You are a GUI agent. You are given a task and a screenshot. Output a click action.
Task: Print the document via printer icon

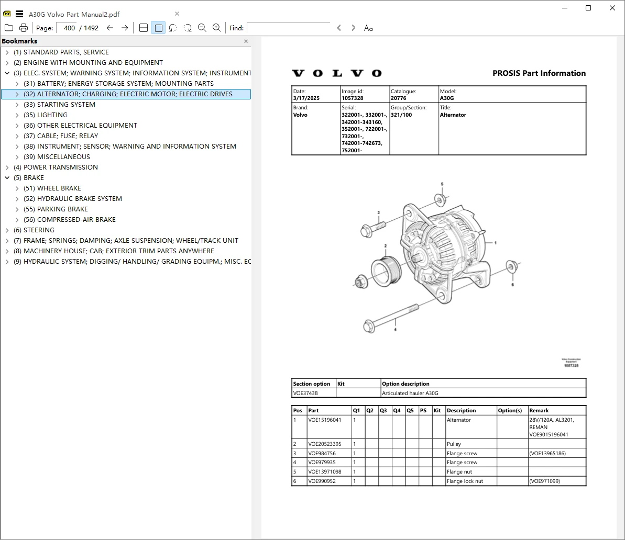tap(24, 28)
